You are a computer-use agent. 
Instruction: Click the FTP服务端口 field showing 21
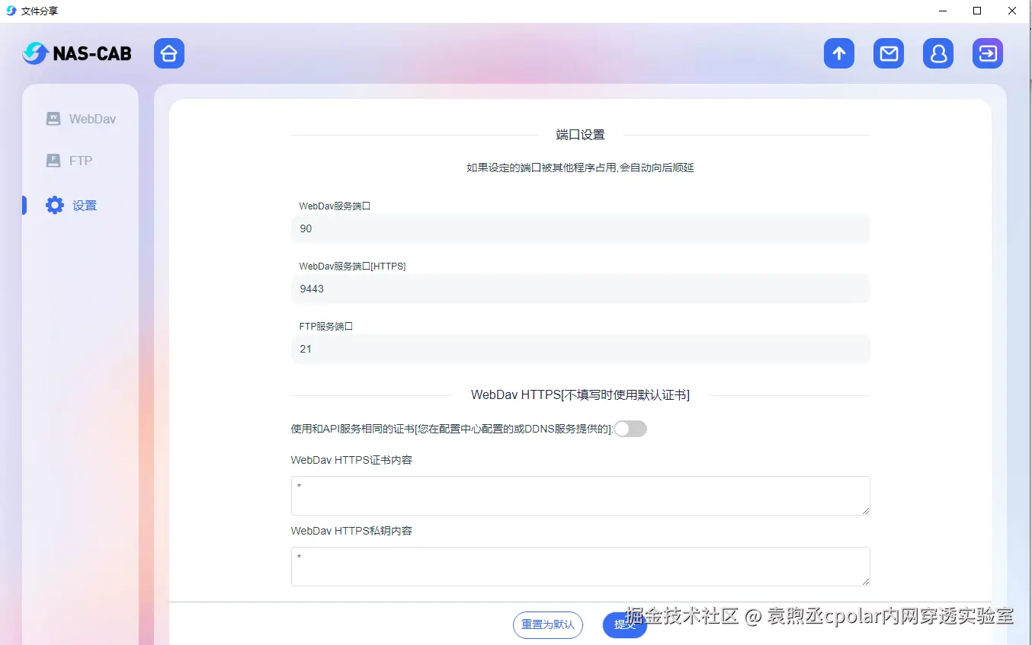coord(580,349)
